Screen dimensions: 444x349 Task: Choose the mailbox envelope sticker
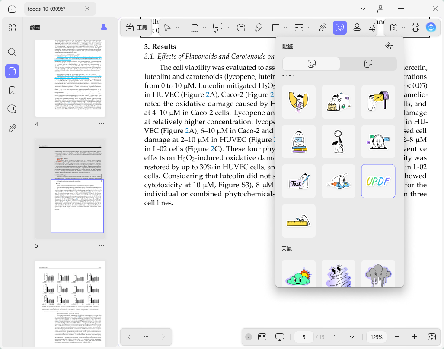tap(378, 102)
